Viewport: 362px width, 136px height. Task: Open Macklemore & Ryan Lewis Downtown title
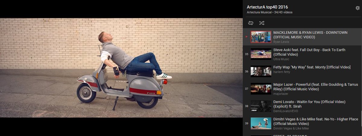[x=310, y=35]
